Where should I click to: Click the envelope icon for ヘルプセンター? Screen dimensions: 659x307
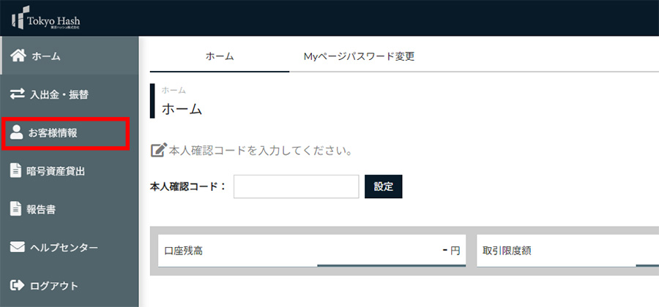click(18, 247)
